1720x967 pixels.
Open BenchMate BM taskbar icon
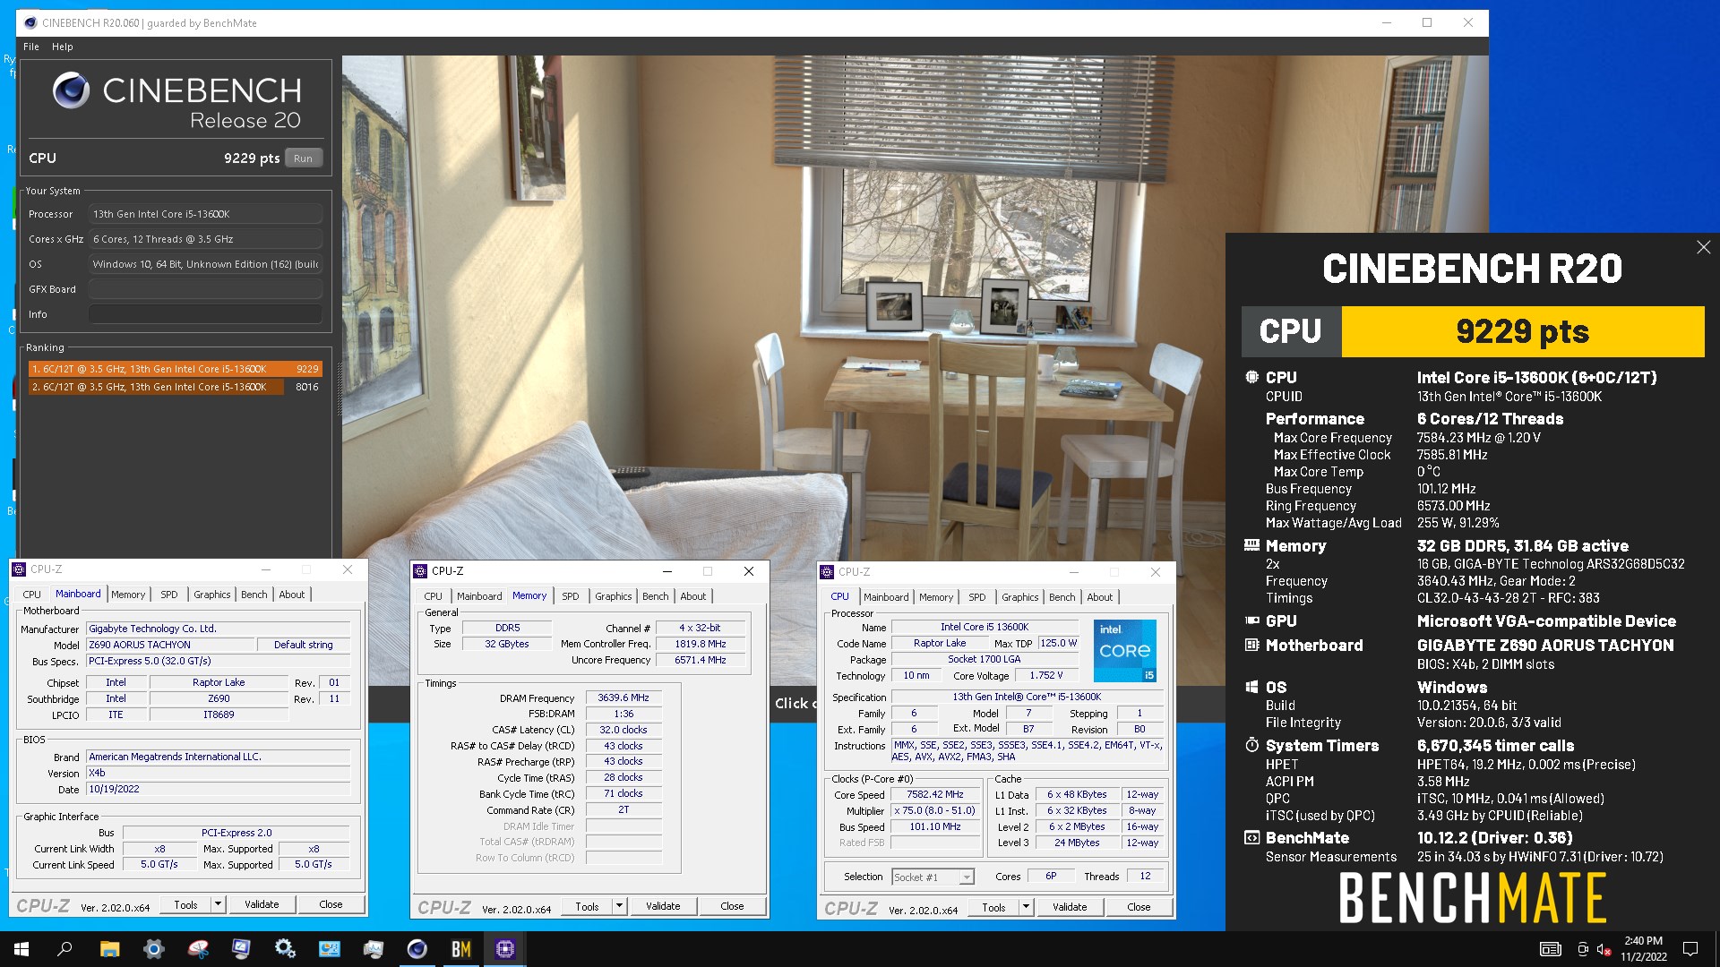461,949
